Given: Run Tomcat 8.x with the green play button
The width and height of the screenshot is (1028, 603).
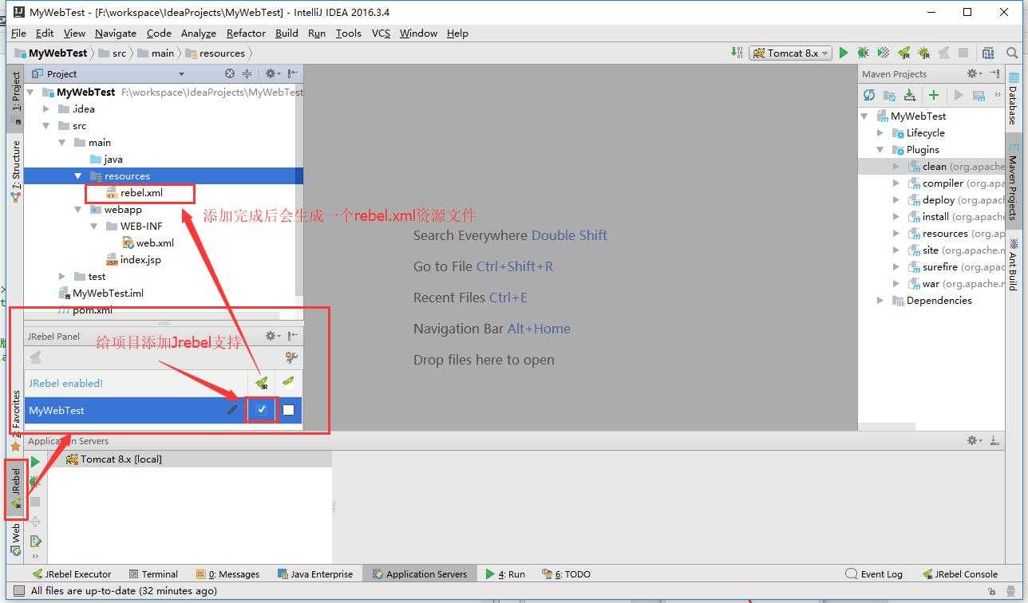Looking at the screenshot, I should point(843,53).
